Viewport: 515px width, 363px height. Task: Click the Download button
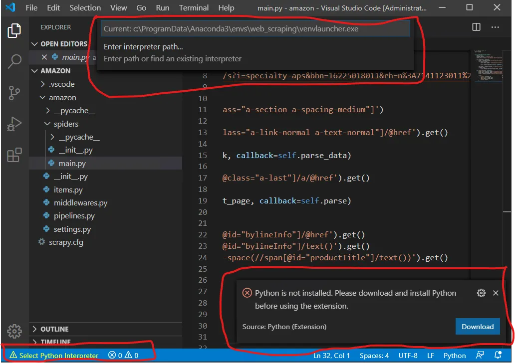pos(478,326)
